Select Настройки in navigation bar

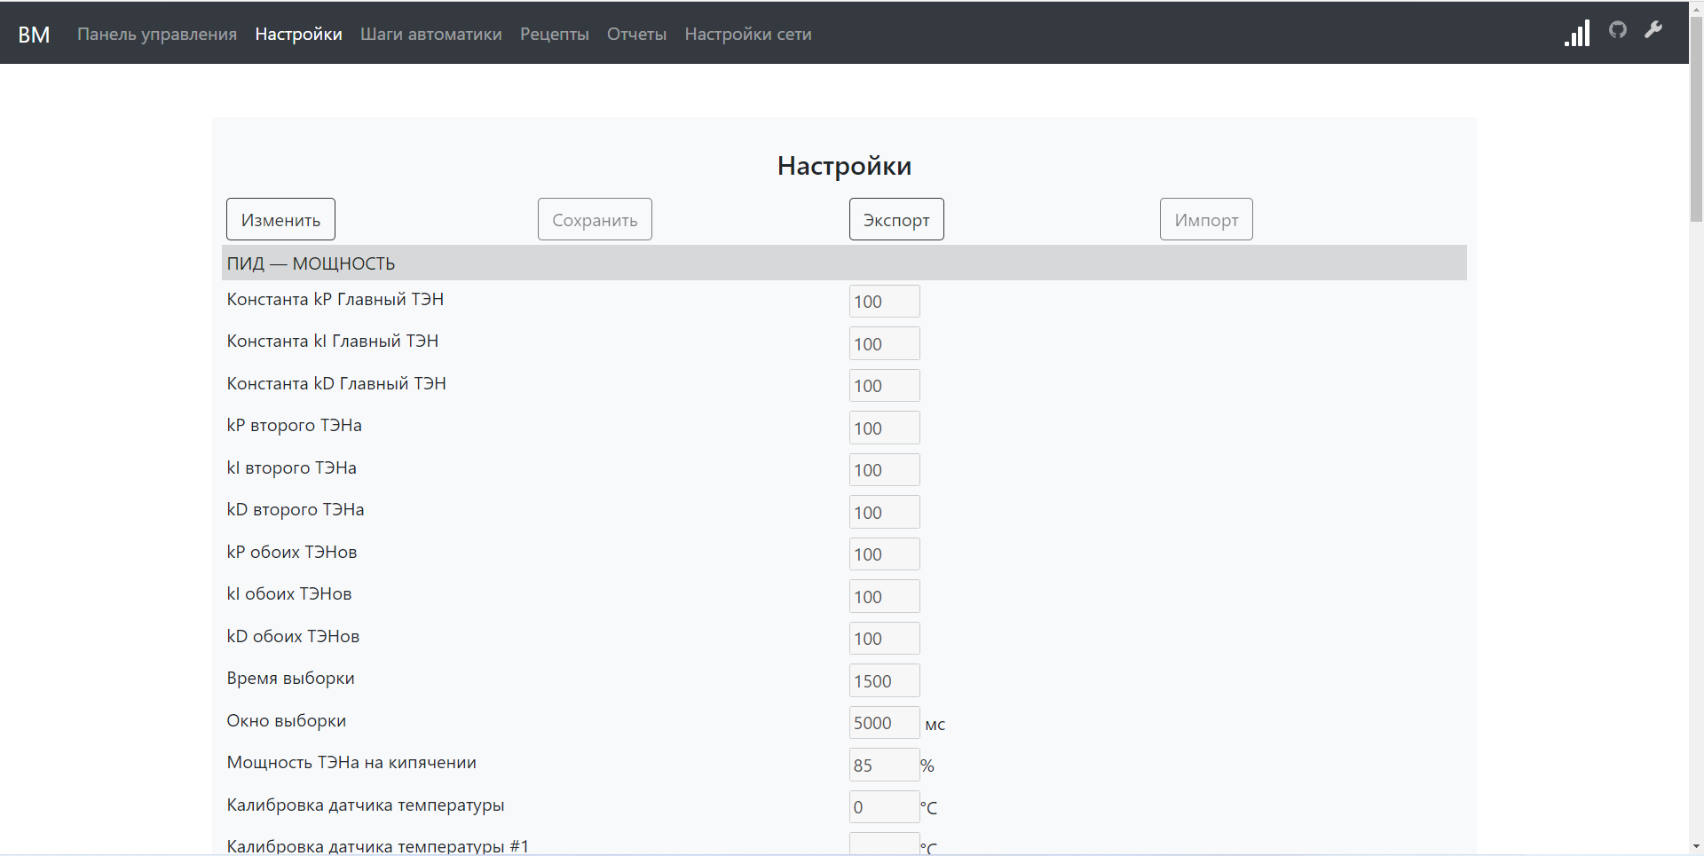tap(298, 34)
